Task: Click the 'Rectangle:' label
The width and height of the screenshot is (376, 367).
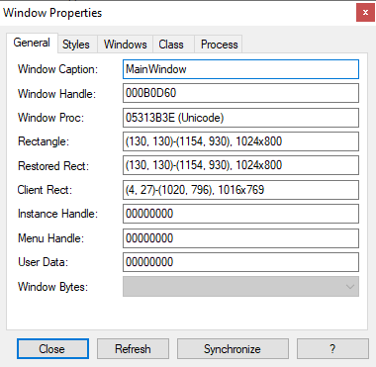Action: (44, 141)
